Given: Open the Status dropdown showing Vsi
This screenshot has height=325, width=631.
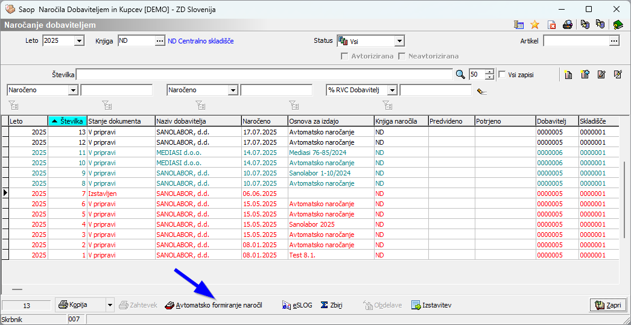Looking at the screenshot, I should tap(399, 41).
